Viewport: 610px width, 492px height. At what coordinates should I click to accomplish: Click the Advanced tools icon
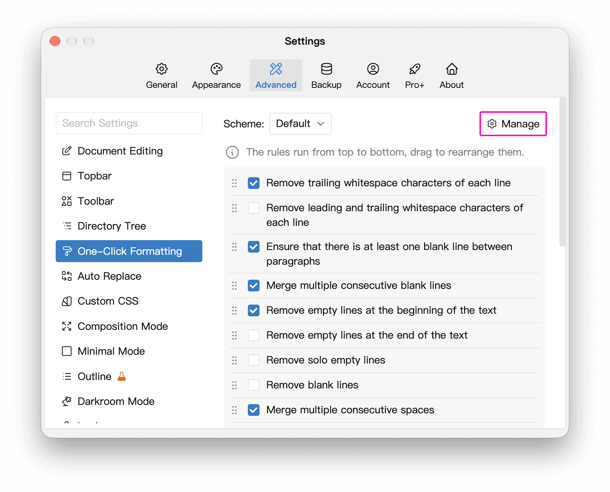point(276,69)
